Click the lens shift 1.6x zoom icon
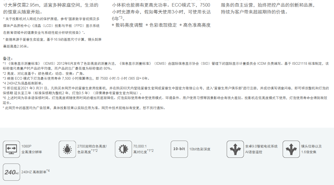Screen dimensions: 334x185 (x=291, y=149)
